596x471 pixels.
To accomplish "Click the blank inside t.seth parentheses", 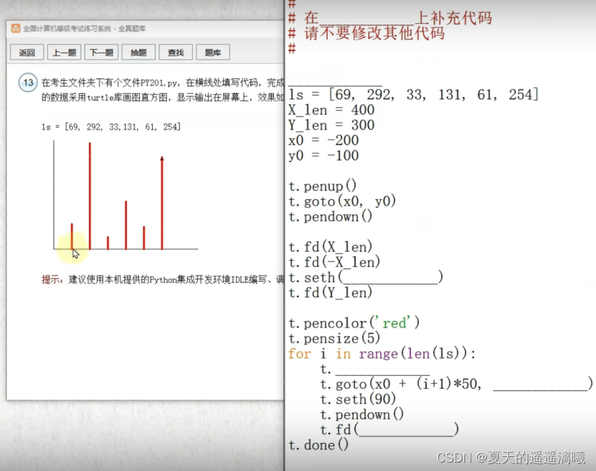I will [x=390, y=278].
